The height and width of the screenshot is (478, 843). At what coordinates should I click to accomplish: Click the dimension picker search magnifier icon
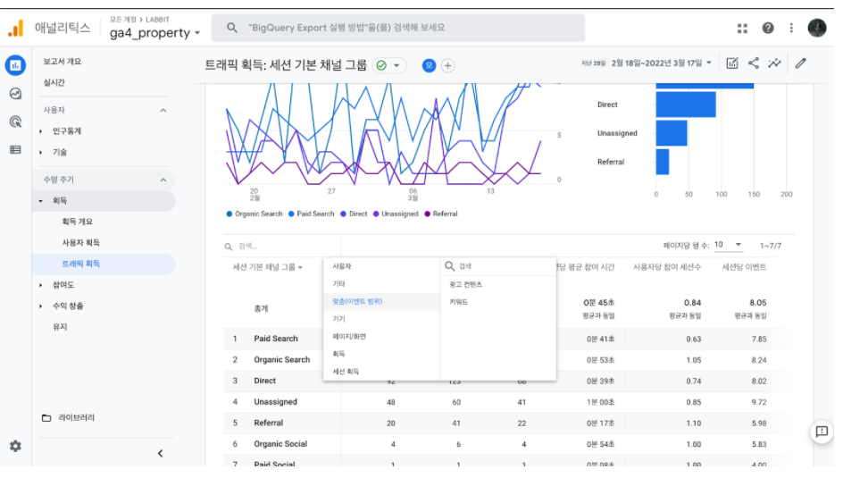pyautogui.click(x=450, y=266)
